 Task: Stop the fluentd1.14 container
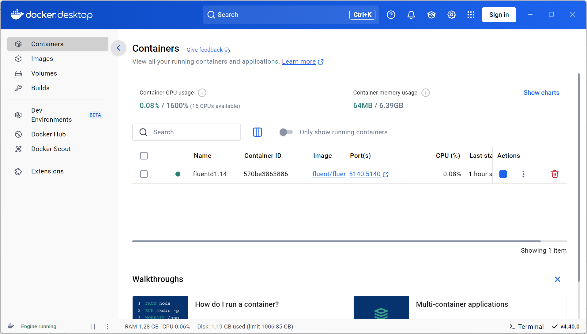(x=503, y=174)
